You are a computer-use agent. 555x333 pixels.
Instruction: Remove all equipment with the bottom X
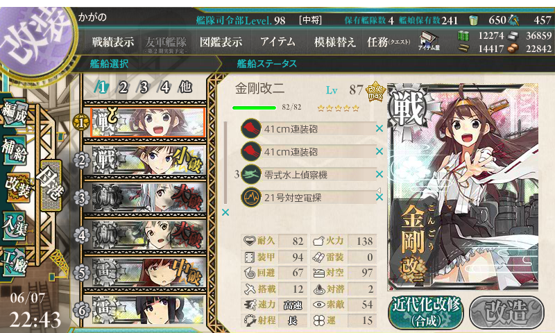[x=225, y=212]
